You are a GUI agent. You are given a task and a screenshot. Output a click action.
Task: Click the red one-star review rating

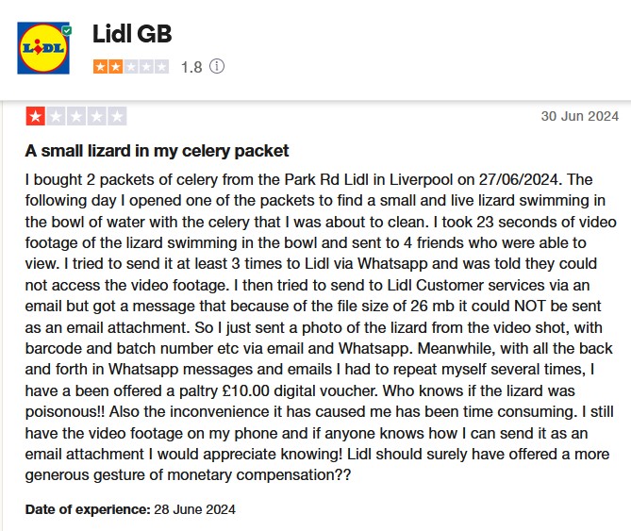(35, 117)
